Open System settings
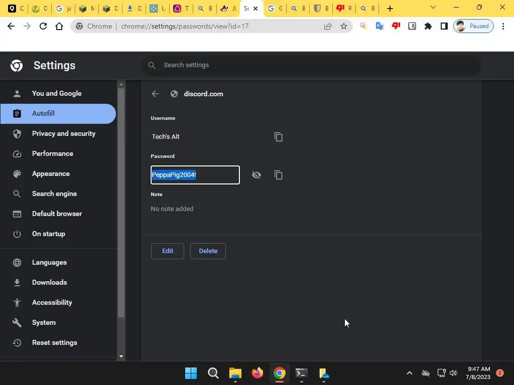The width and height of the screenshot is (514, 385). click(58, 322)
